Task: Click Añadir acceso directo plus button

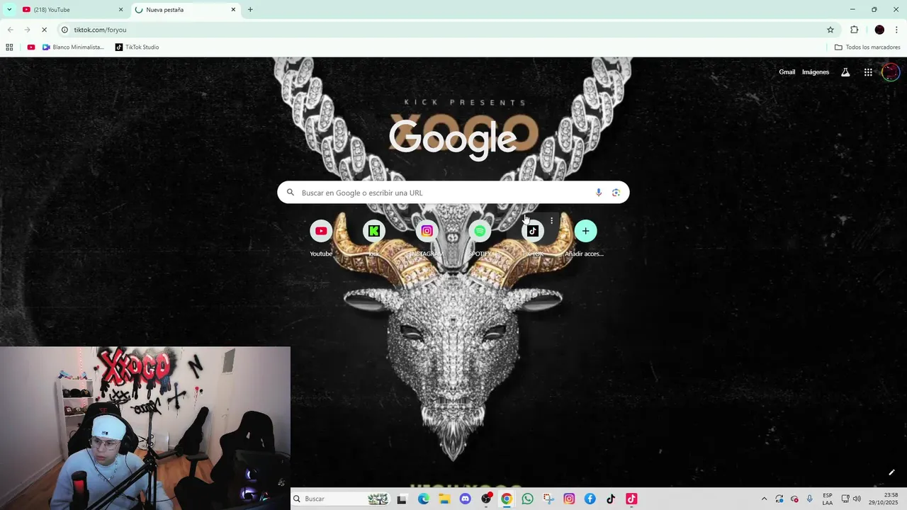Action: 585,231
